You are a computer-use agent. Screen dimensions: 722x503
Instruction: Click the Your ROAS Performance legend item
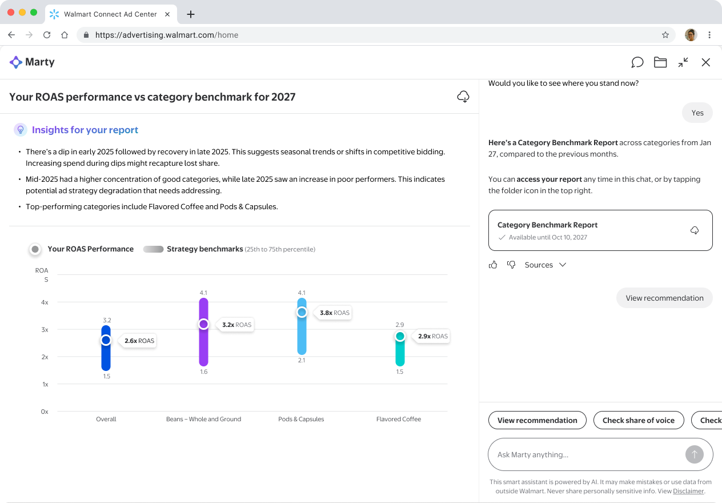coord(82,249)
